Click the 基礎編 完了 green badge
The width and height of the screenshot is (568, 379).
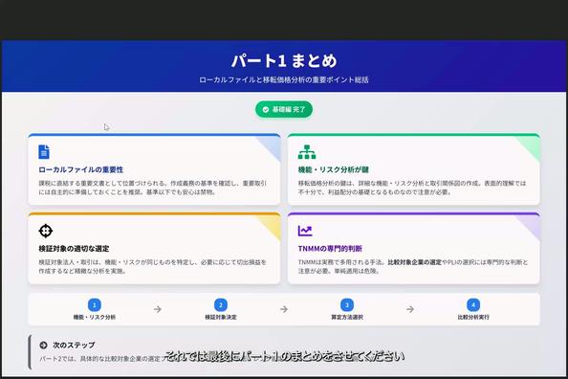(284, 109)
